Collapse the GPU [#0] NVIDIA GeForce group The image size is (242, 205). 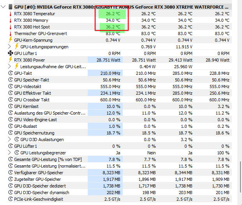pos(3,7)
